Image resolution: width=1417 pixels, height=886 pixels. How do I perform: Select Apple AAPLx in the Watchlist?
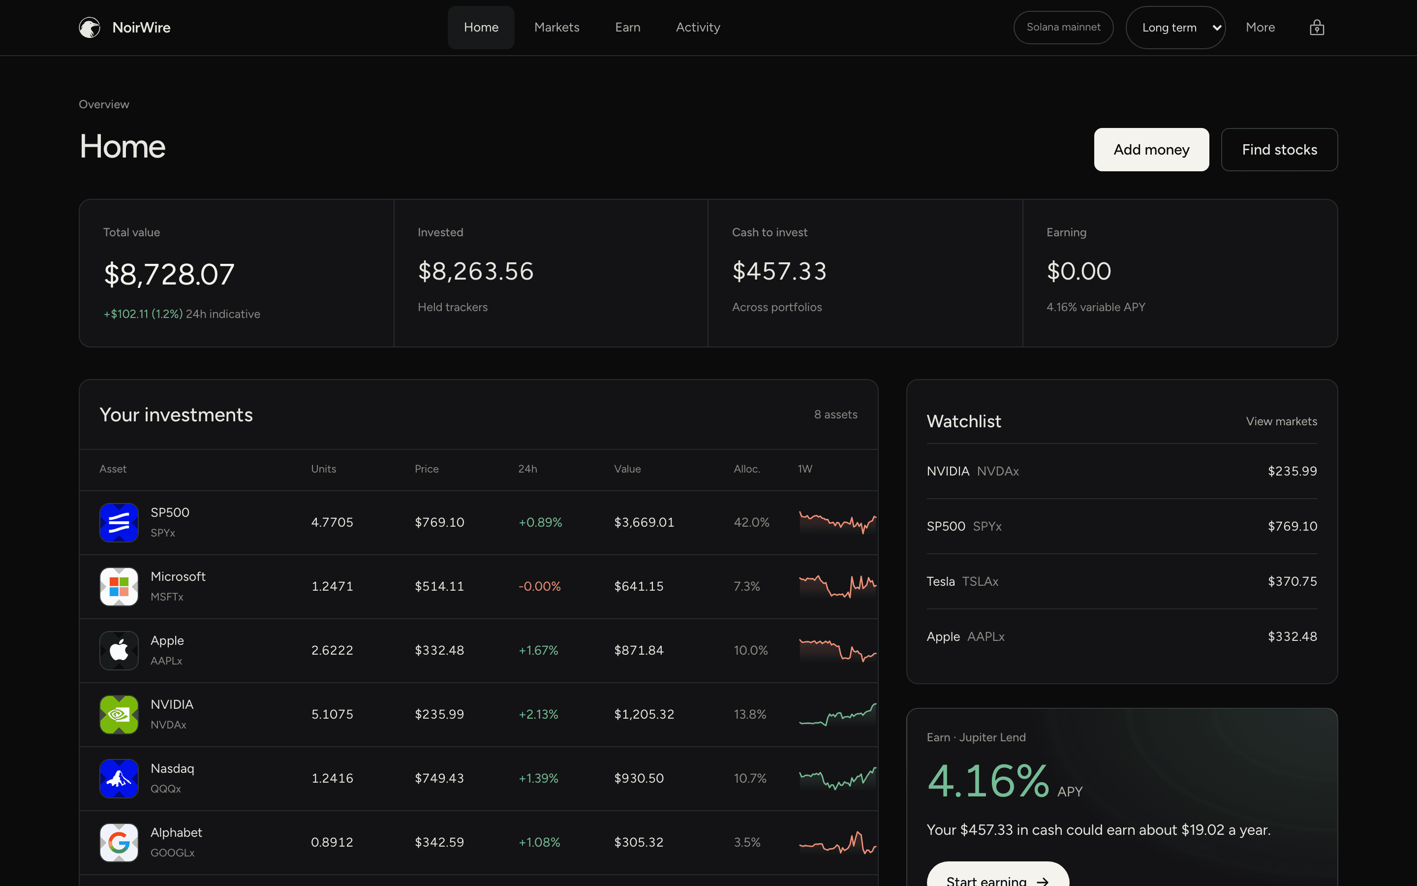(x=1122, y=636)
